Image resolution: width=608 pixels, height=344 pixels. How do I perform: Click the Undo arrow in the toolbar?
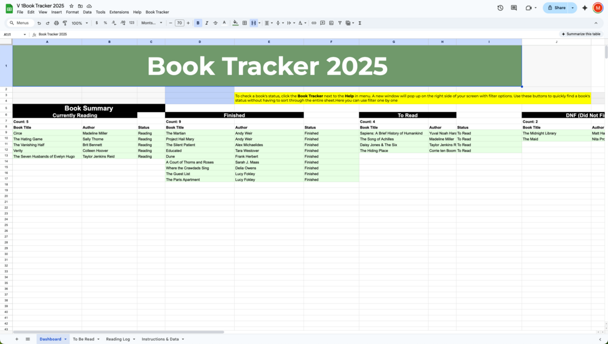coord(39,23)
